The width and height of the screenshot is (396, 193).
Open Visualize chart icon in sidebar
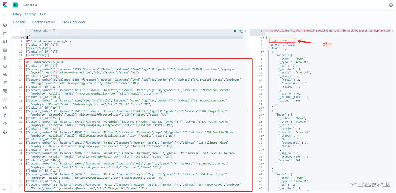pyautogui.click(x=5, y=33)
